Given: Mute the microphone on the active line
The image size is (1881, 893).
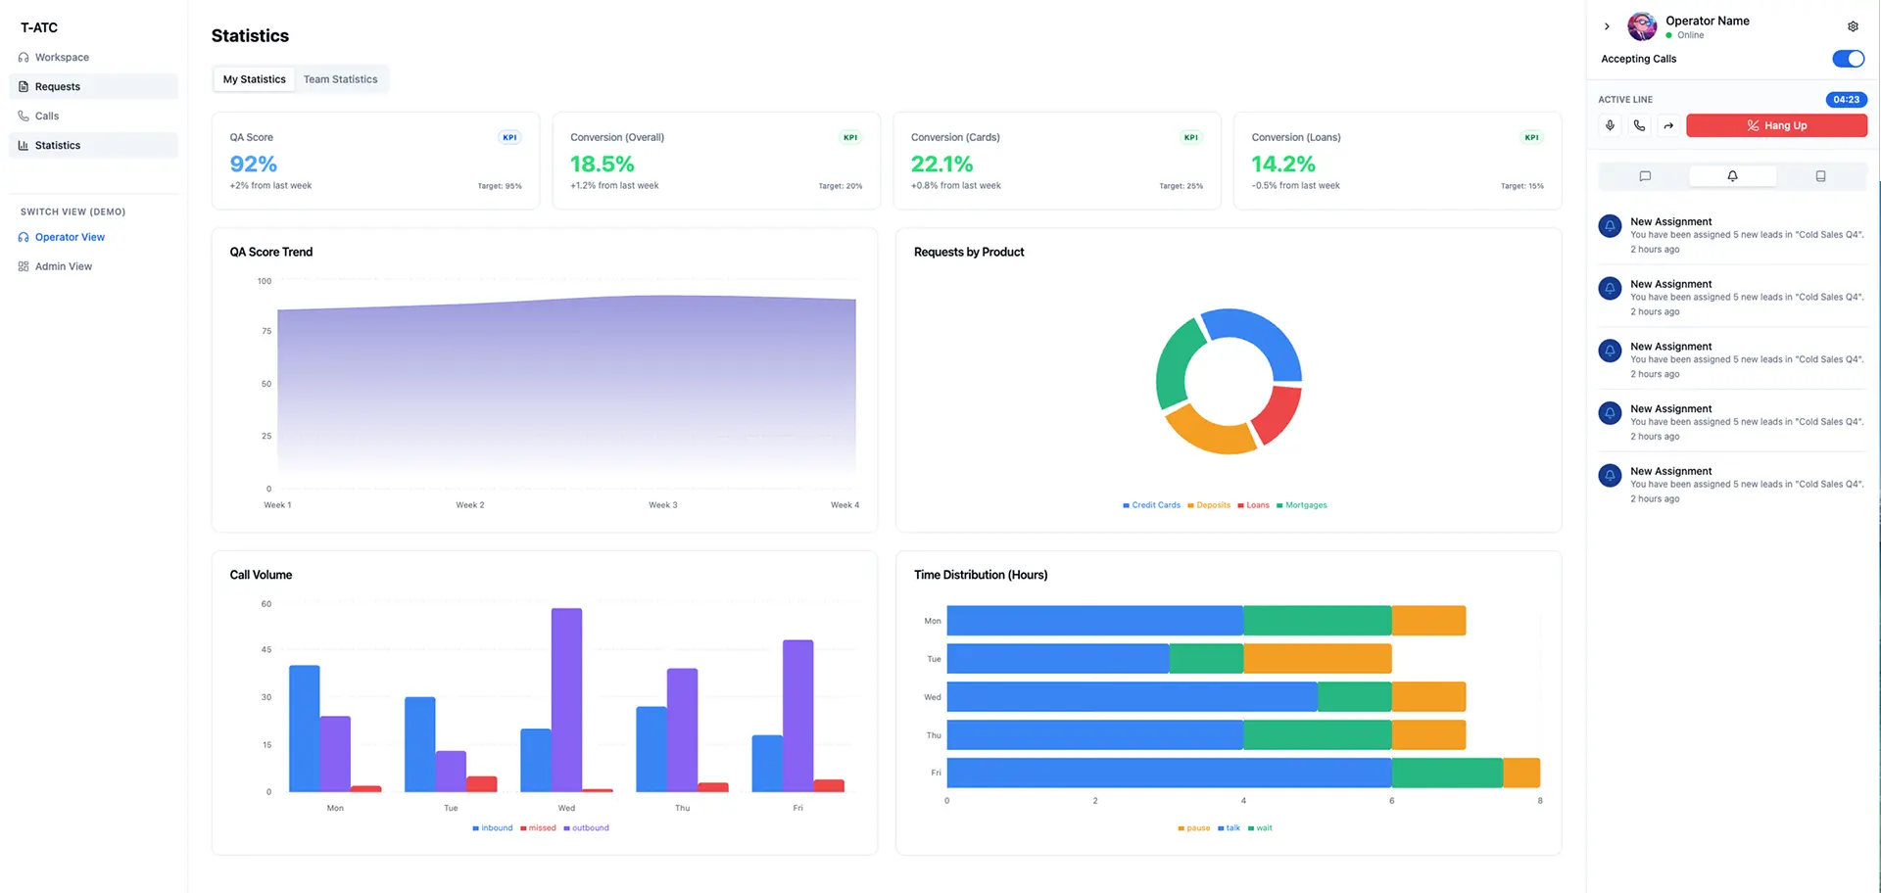Looking at the screenshot, I should tap(1609, 125).
